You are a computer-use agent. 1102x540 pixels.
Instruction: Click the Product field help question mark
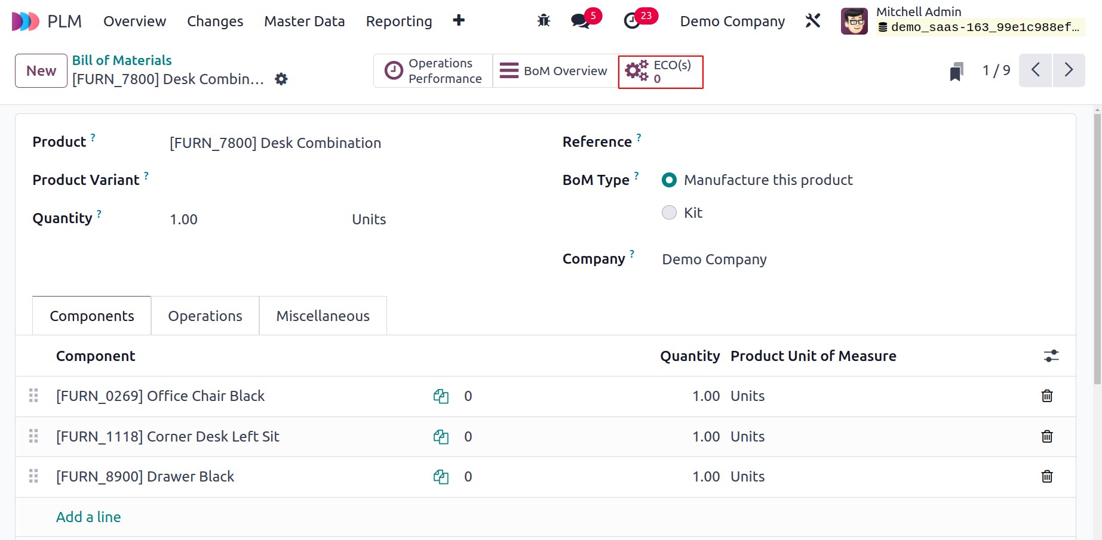(x=93, y=137)
